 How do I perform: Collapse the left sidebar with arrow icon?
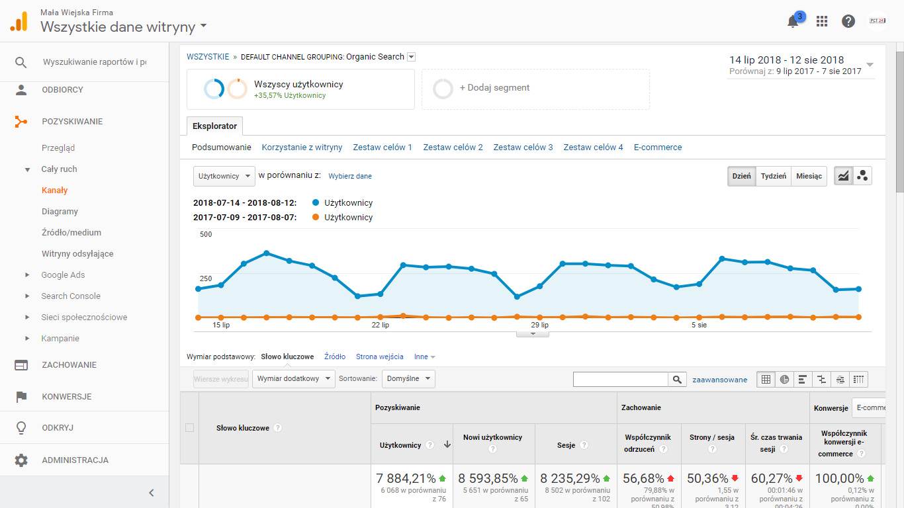click(151, 493)
